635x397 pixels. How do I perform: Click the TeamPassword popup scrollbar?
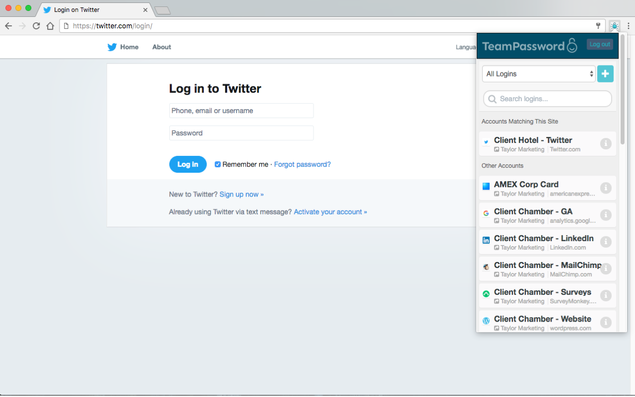click(x=623, y=89)
